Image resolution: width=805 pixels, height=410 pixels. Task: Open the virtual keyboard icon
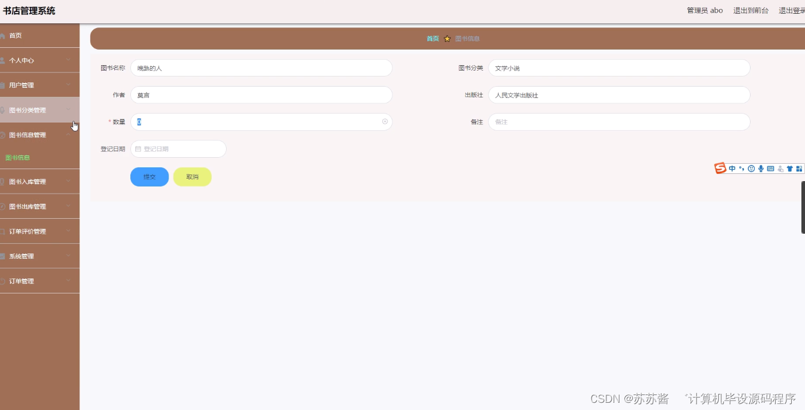(770, 168)
